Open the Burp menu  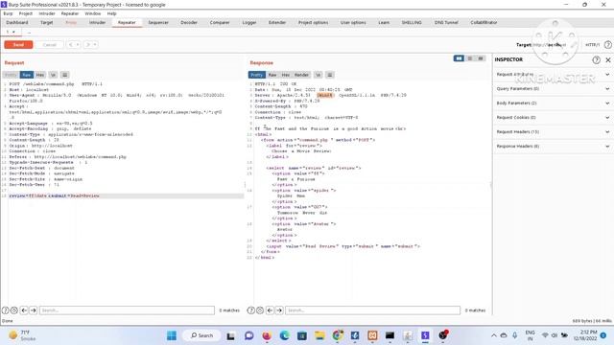tap(8, 13)
